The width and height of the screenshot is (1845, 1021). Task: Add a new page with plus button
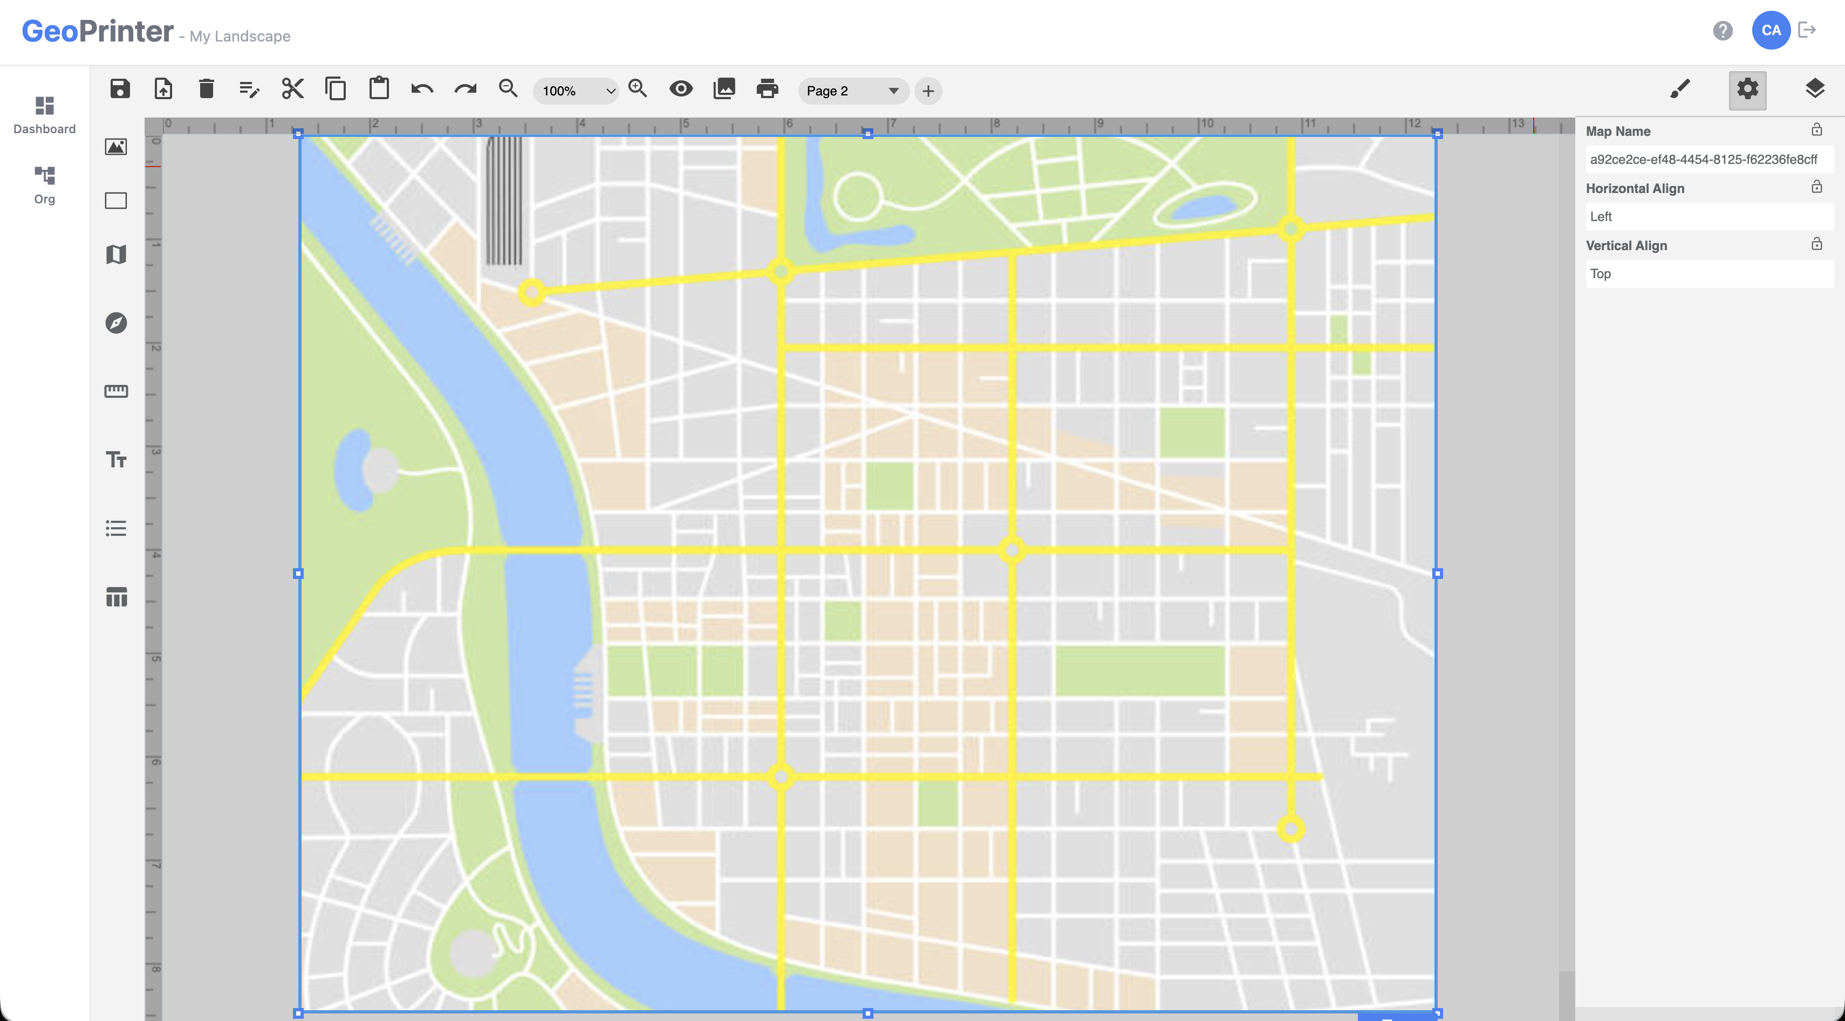click(x=928, y=91)
